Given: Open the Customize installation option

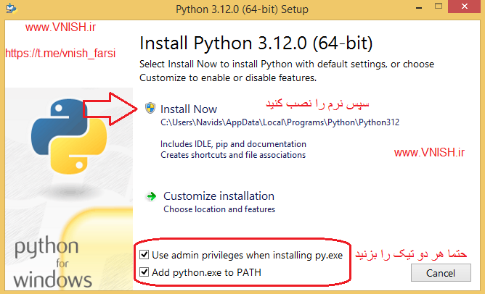Looking at the screenshot, I should coord(219,196).
